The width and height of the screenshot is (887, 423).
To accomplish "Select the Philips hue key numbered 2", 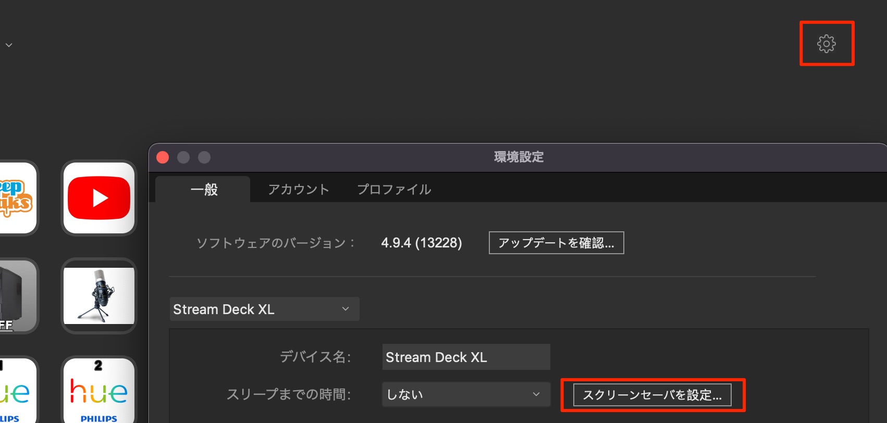I will (99, 390).
